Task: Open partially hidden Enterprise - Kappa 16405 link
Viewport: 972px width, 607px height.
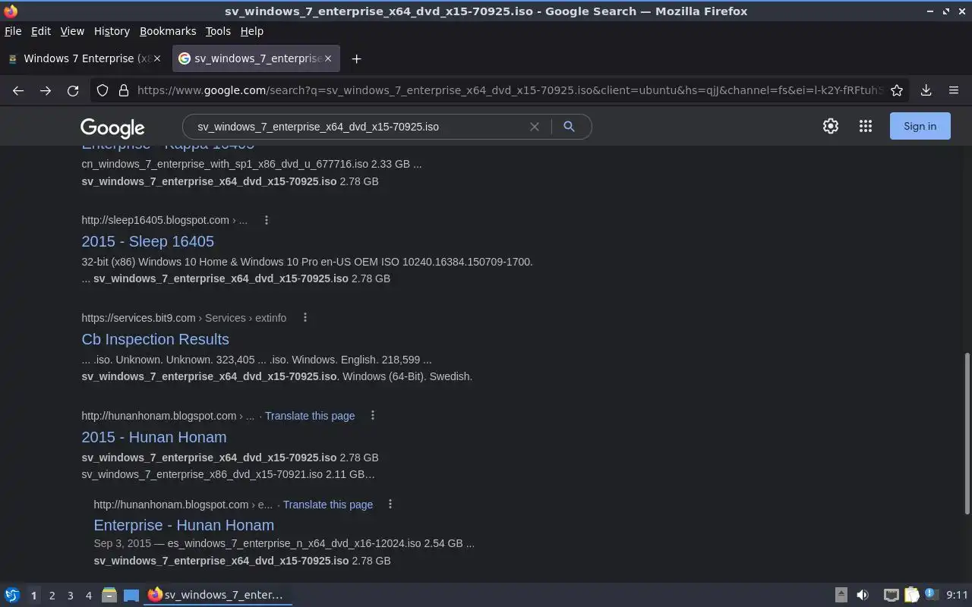Action: [168, 147]
